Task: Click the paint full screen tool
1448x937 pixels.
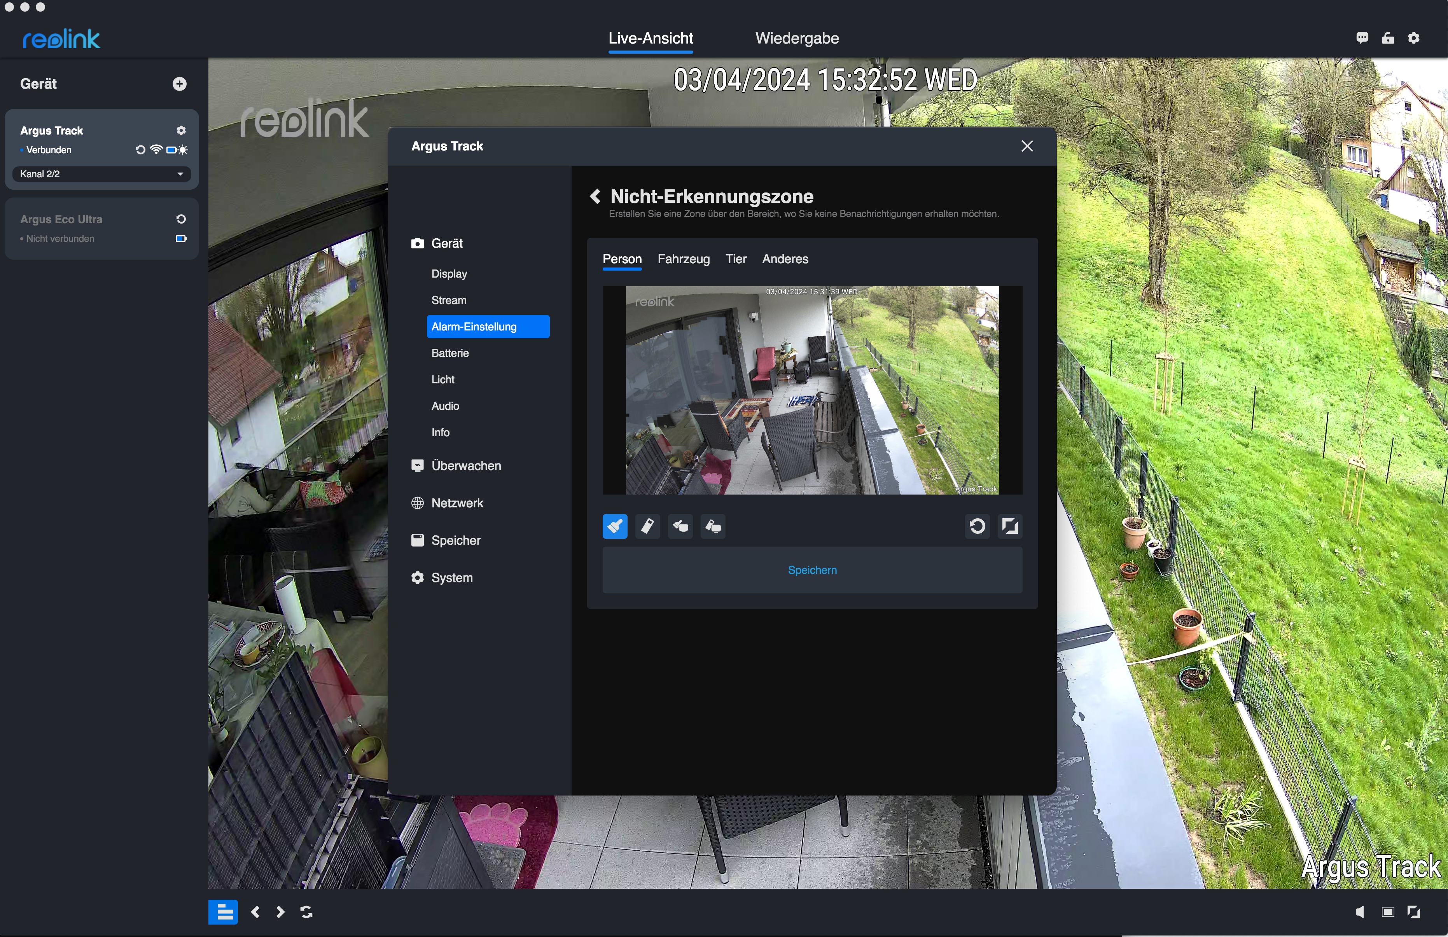Action: pos(680,526)
